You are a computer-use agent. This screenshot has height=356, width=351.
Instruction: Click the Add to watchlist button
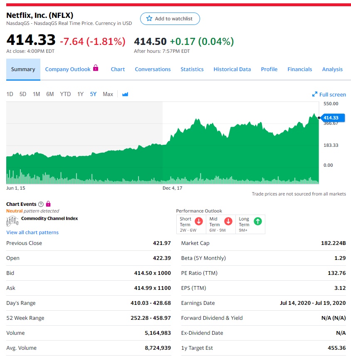point(170,19)
